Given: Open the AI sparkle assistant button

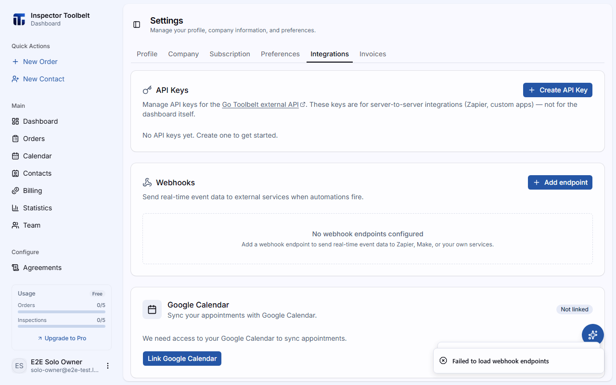Looking at the screenshot, I should coord(593,335).
